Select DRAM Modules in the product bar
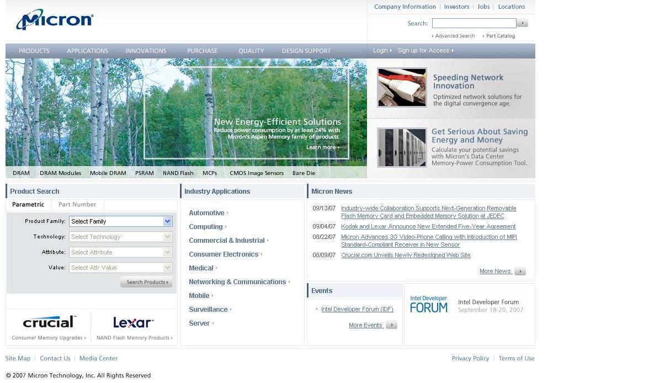Viewport: 654px width, 383px height. pyautogui.click(x=61, y=173)
